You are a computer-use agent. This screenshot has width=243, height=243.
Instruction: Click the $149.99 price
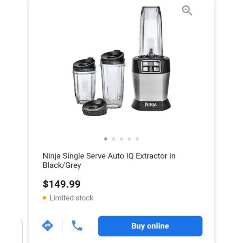(62, 184)
